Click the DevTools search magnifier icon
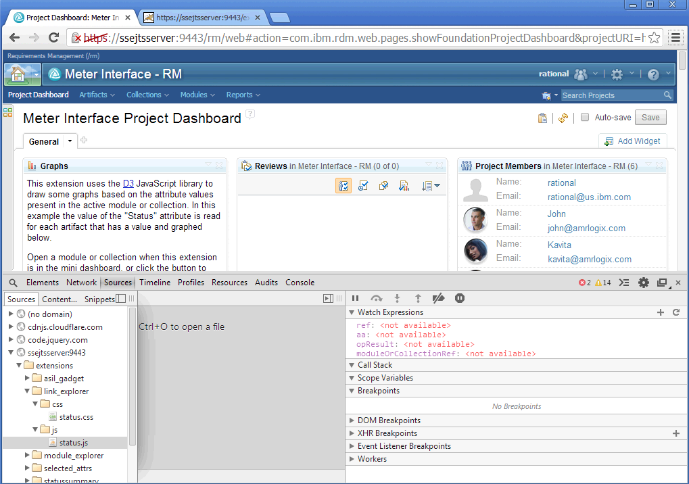This screenshot has height=484, width=689. coord(13,283)
